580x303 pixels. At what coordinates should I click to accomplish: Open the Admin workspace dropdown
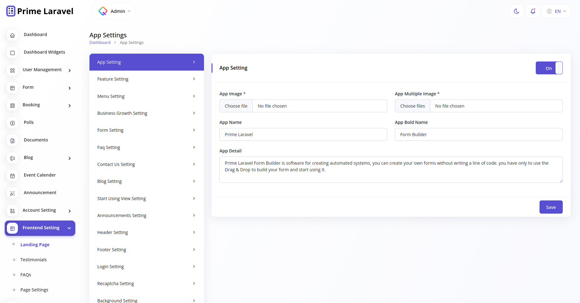click(x=113, y=11)
